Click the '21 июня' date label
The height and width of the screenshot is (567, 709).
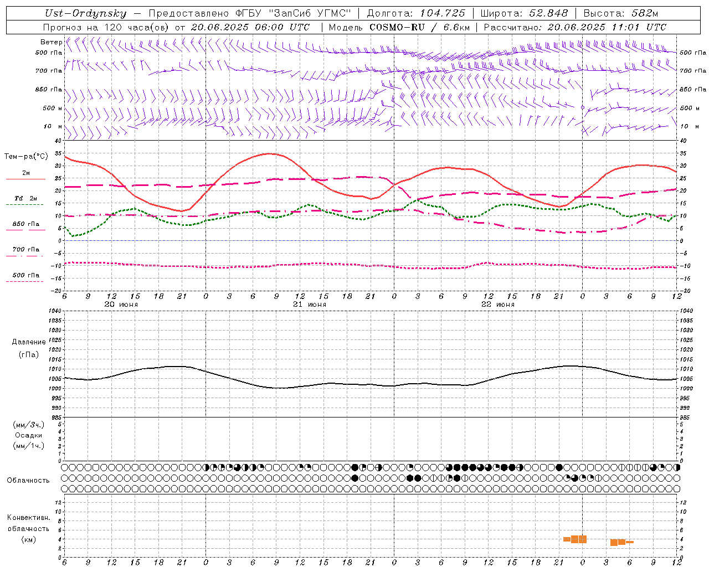[x=310, y=305]
